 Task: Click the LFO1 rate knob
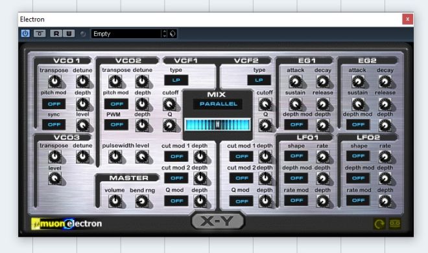coord(323,157)
